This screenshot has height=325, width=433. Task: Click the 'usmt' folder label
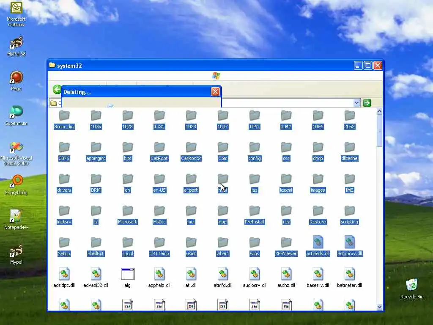pyautogui.click(x=191, y=254)
